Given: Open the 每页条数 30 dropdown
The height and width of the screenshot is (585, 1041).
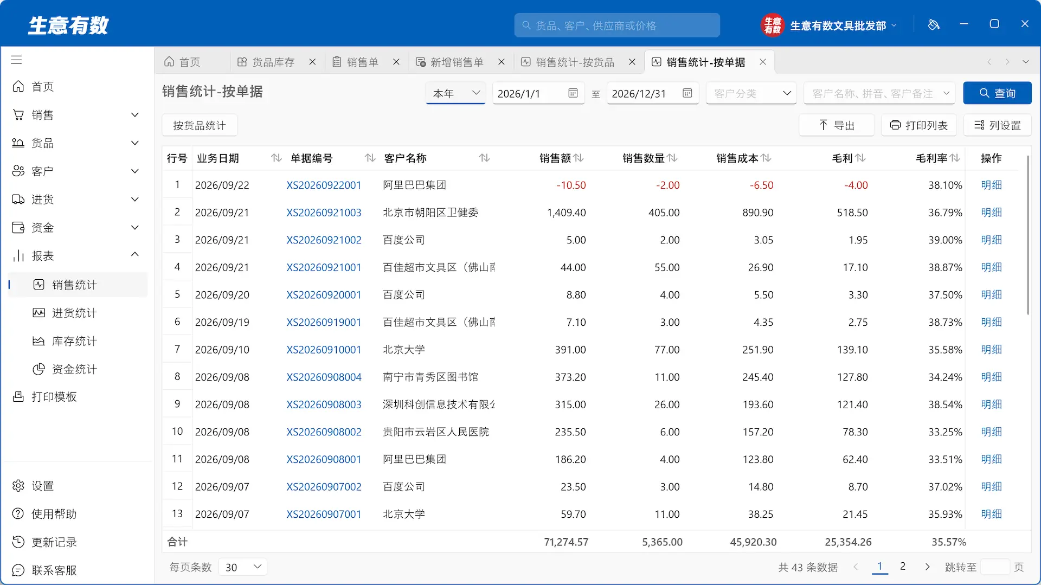Looking at the screenshot, I should click(243, 567).
